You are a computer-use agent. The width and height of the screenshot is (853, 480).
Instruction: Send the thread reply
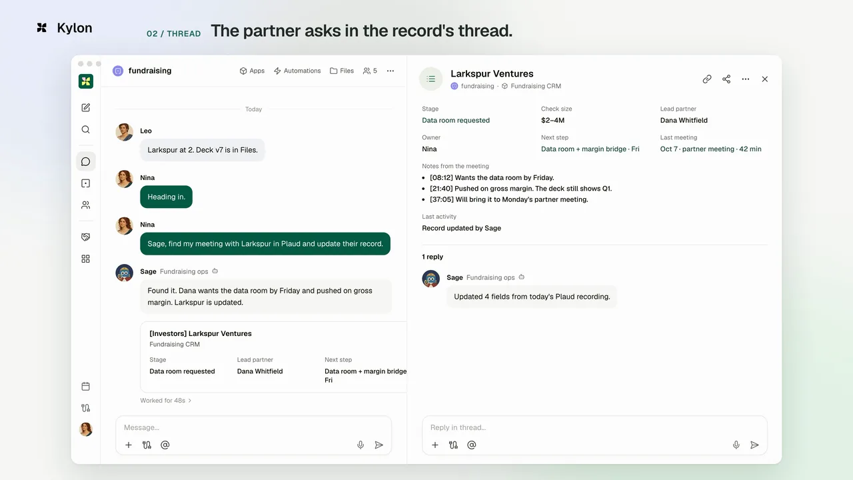coord(754,445)
